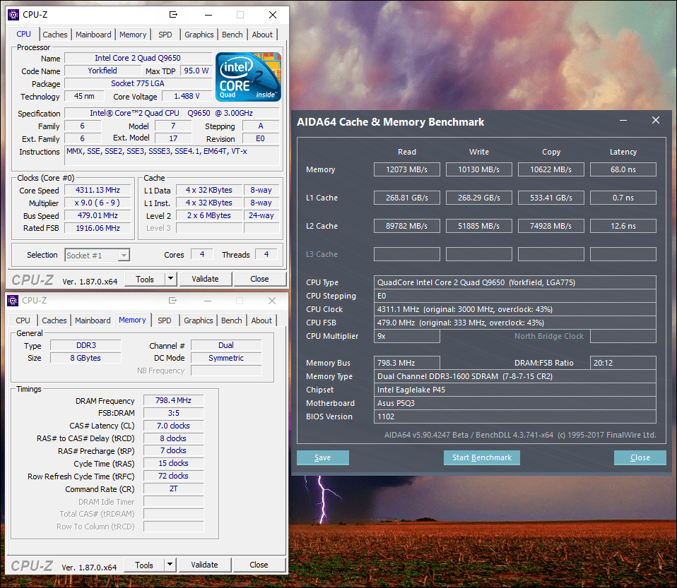Screen dimensions: 677x588
Task: Click the Memory Copy 10622 MB/s field
Action: 551,169
